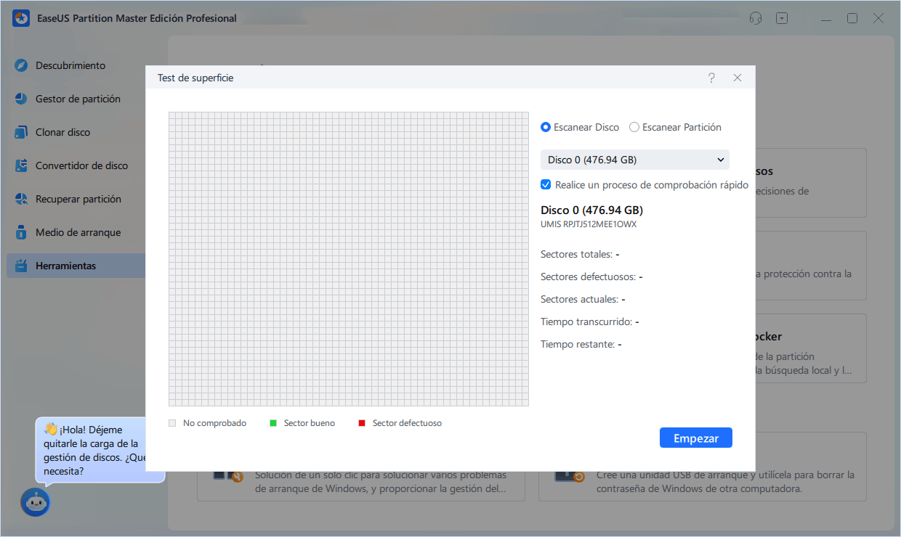Image resolution: width=901 pixels, height=537 pixels.
Task: Open the title bar dropdown menu icon
Action: (782, 18)
